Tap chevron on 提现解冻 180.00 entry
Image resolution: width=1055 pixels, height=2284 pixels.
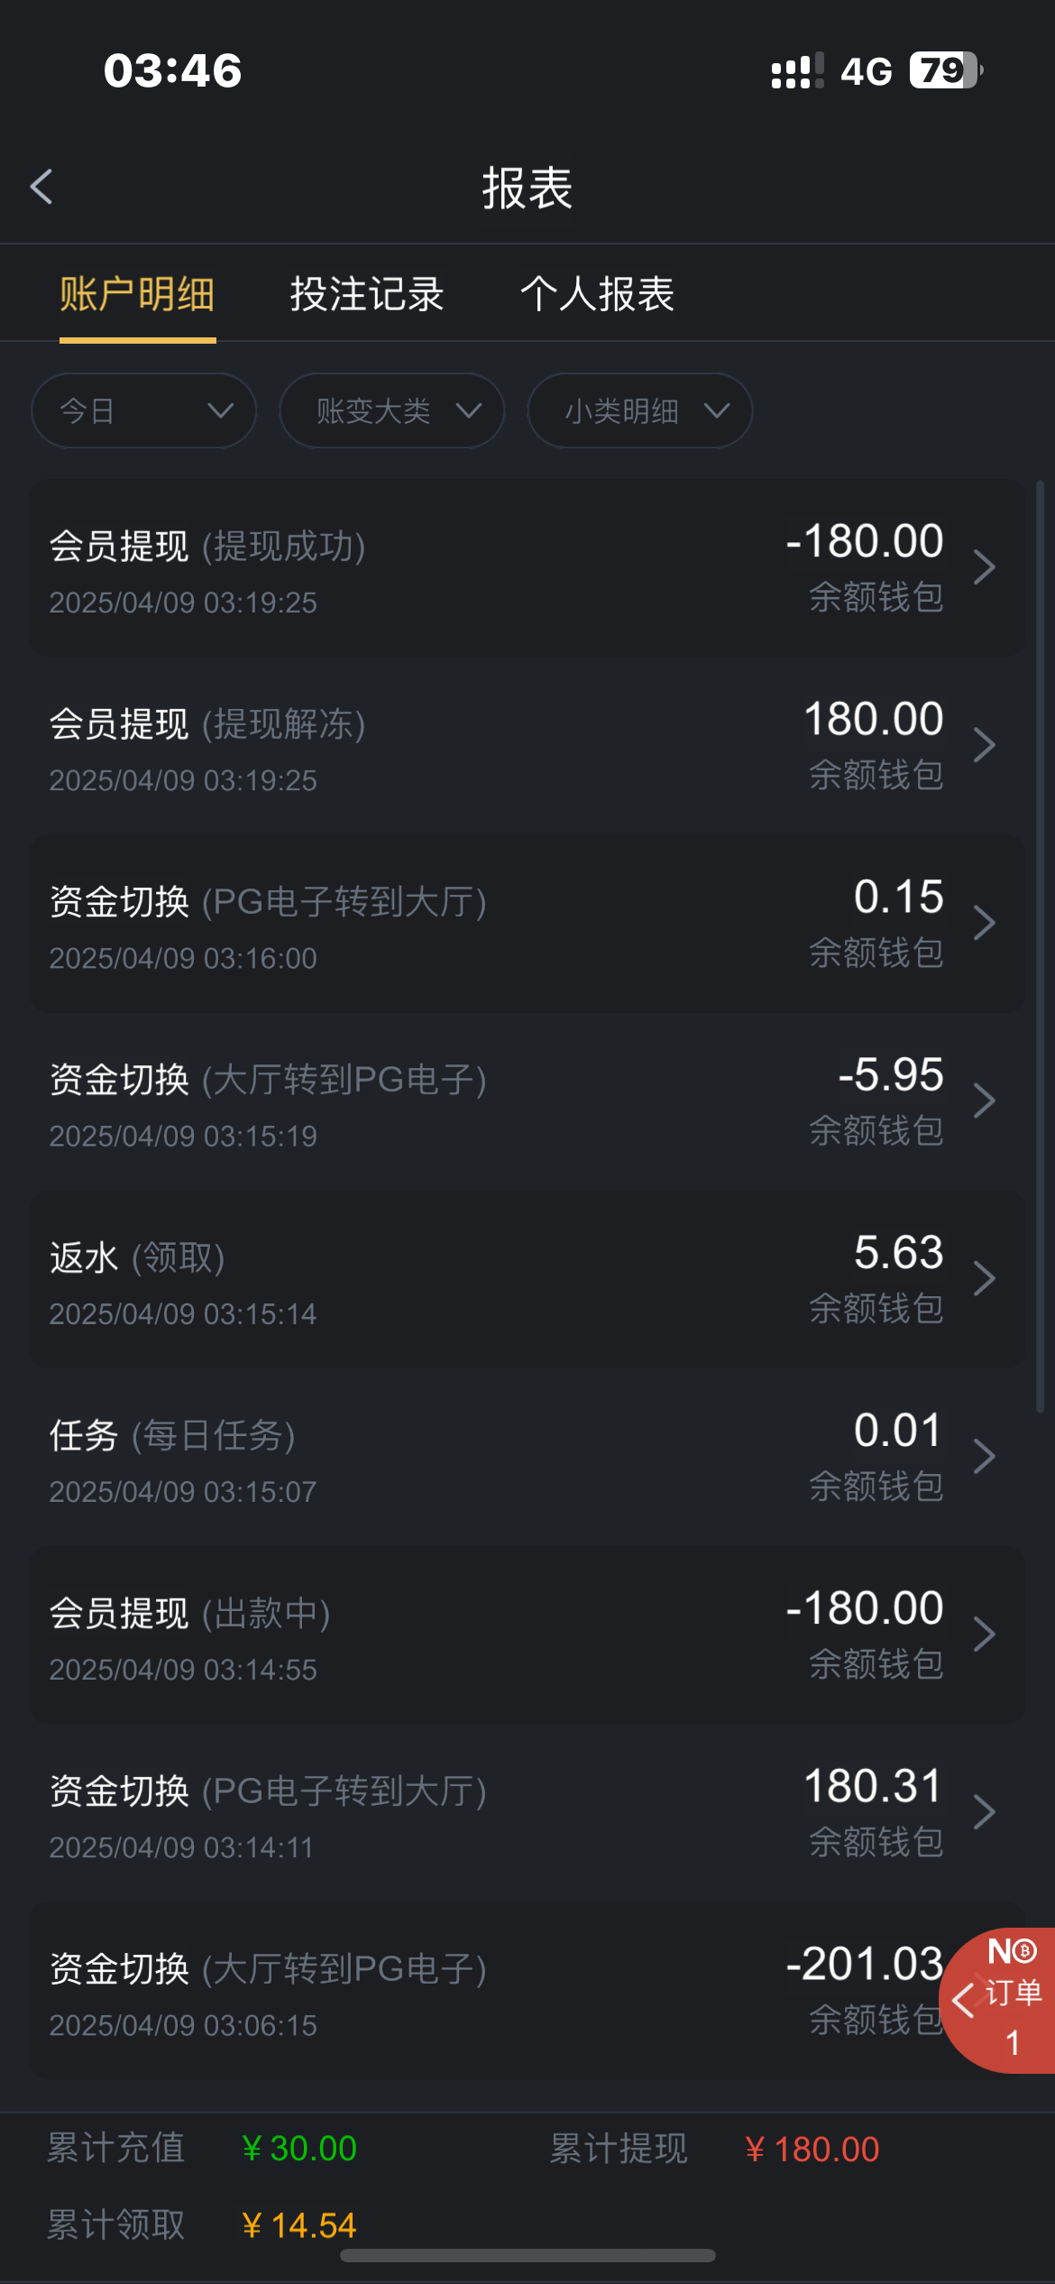pyautogui.click(x=985, y=745)
